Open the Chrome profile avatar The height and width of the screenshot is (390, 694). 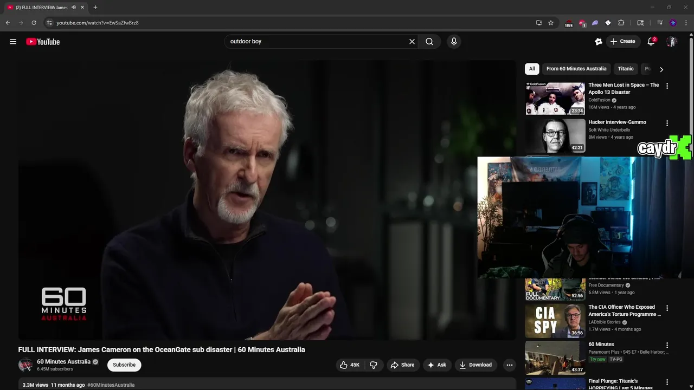pyautogui.click(x=673, y=23)
